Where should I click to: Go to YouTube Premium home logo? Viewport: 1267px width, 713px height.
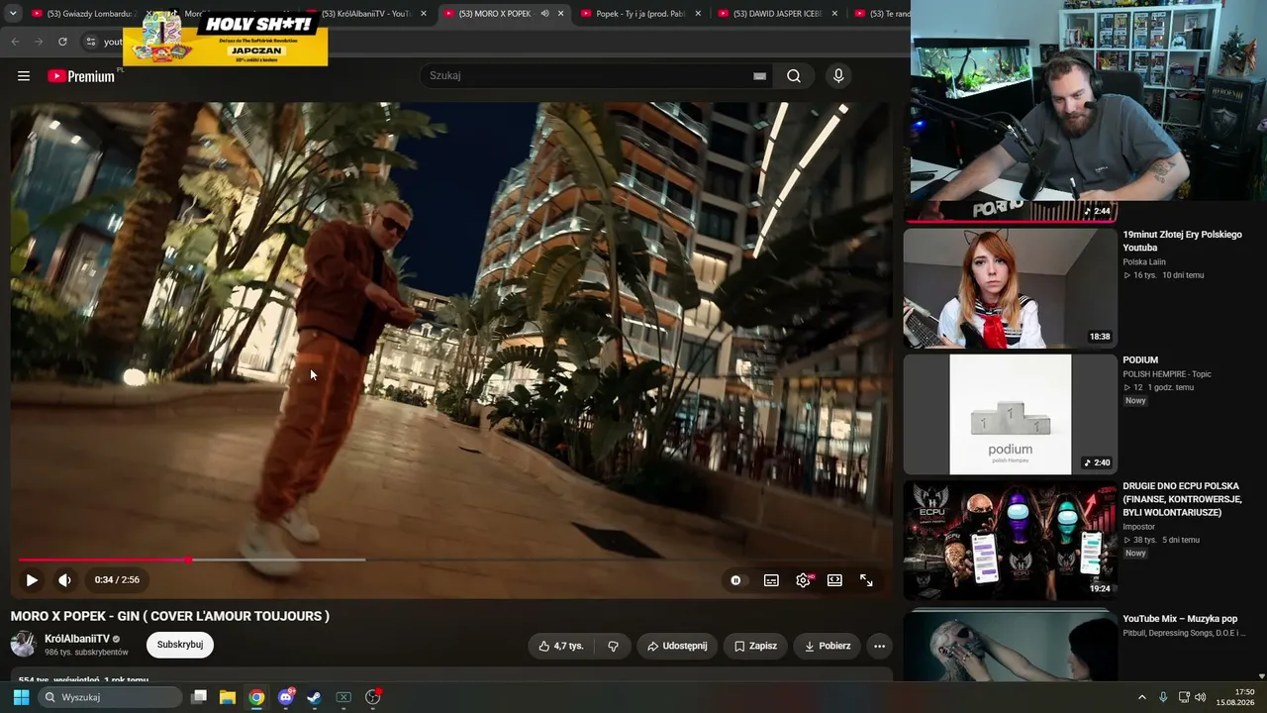click(81, 76)
